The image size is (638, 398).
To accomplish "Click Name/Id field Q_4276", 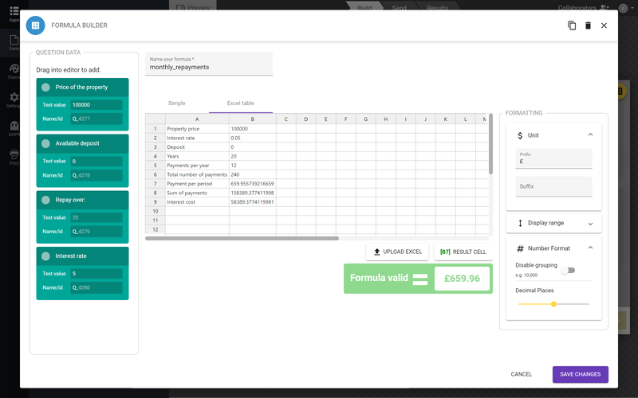I will tap(96, 232).
